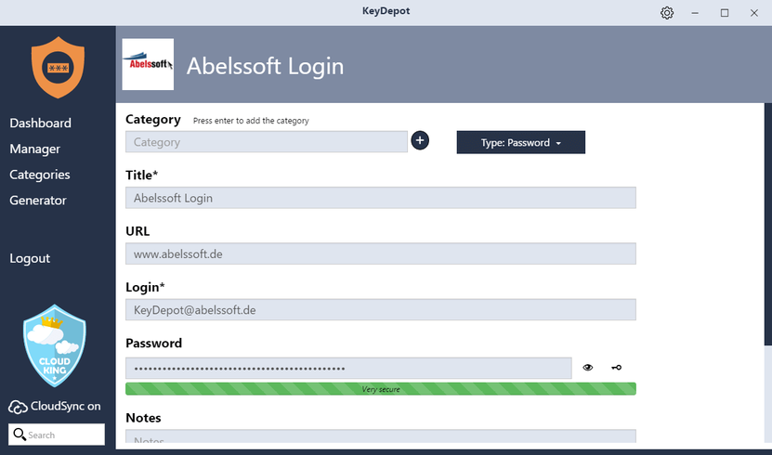
Task: Open the Categories section
Action: (40, 175)
